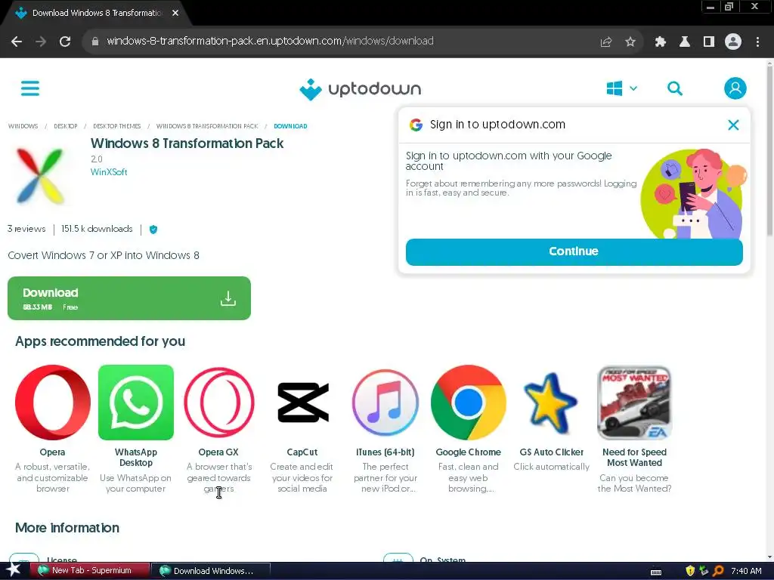Screen dimensions: 774x580
Task: Open the hamburger menu icon
Action: [x=30, y=88]
